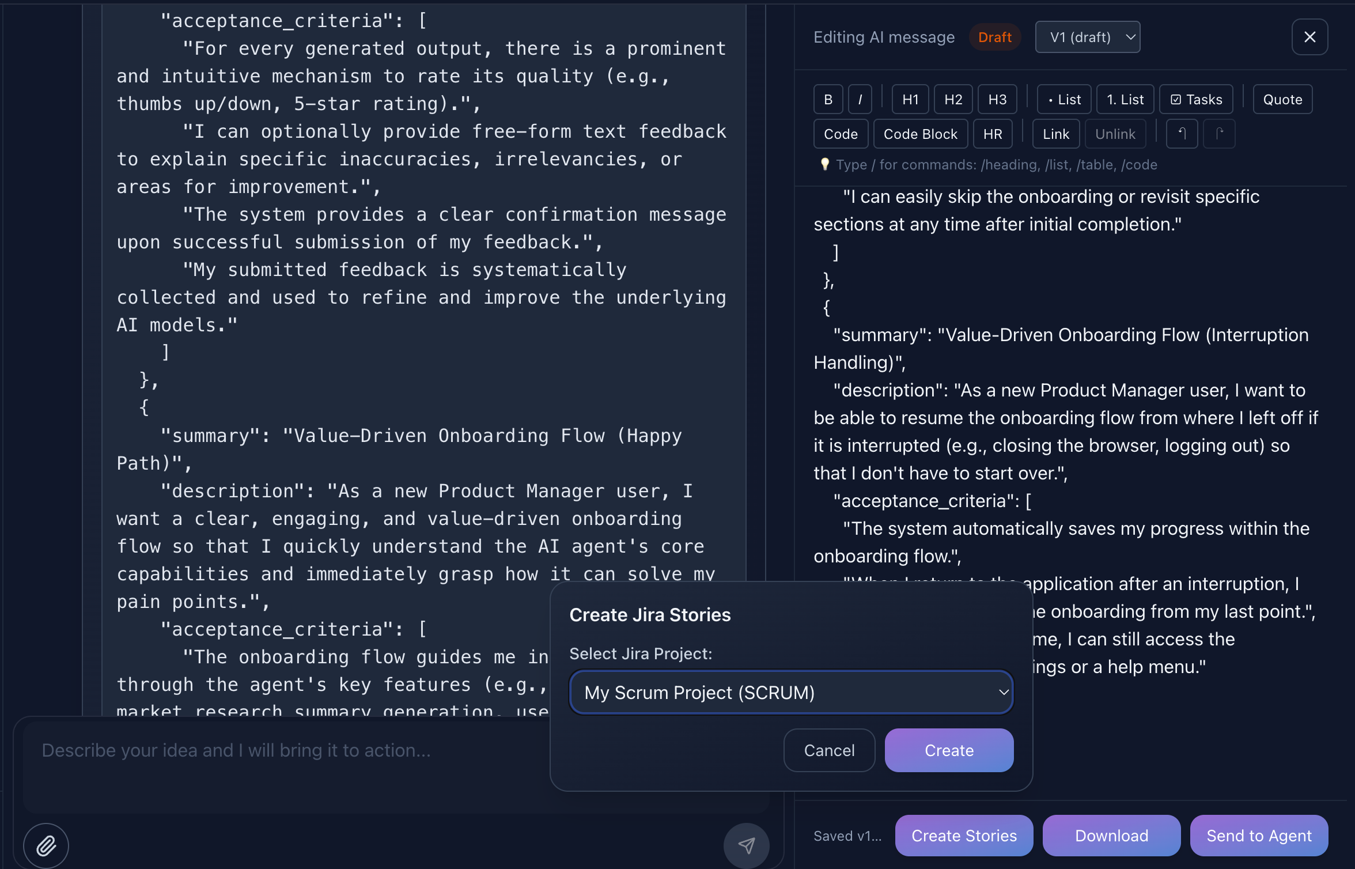
Task: Send message with the paper plane icon
Action: pyautogui.click(x=746, y=845)
